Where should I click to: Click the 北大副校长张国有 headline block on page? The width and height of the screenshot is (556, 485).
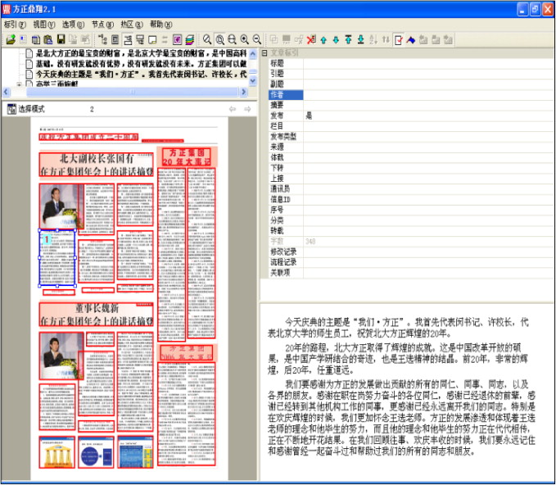[97, 165]
